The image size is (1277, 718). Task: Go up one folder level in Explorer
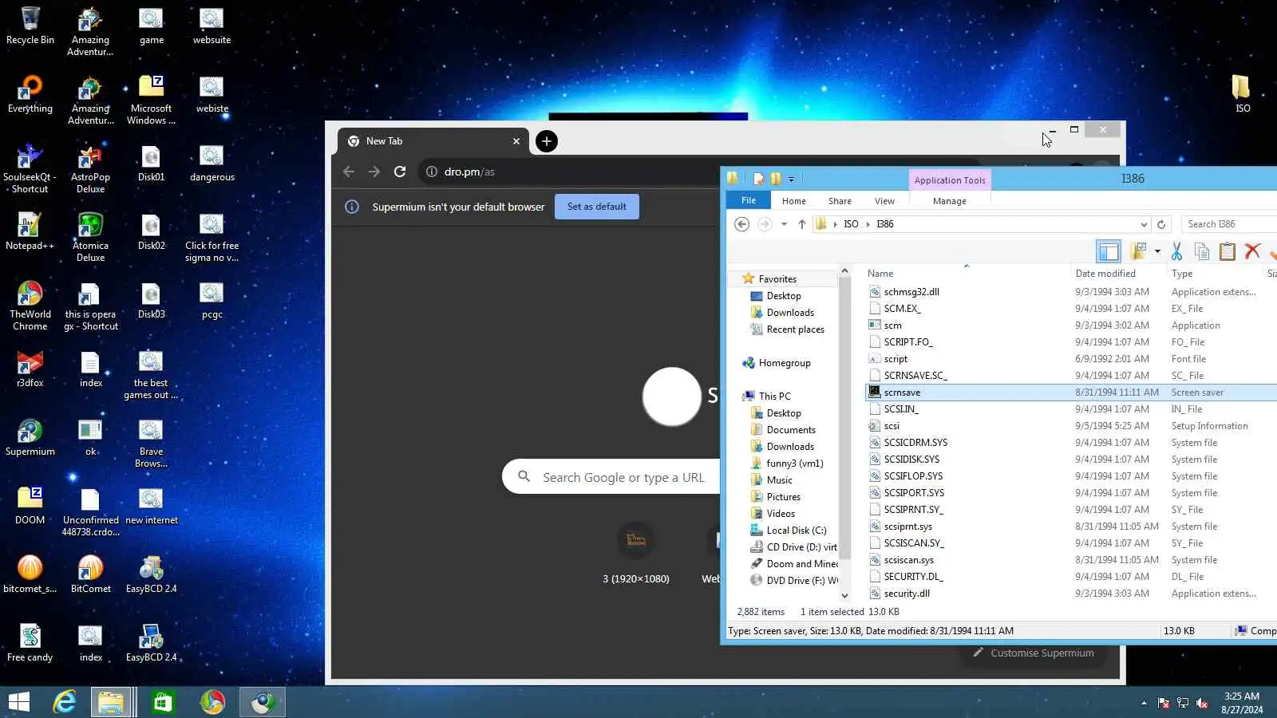point(802,224)
